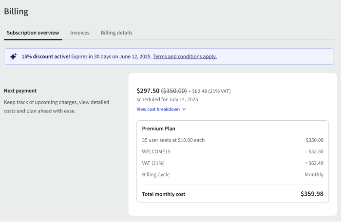Click the 'VAT (21%)' row label
The image size is (341, 222).
pyautogui.click(x=153, y=163)
